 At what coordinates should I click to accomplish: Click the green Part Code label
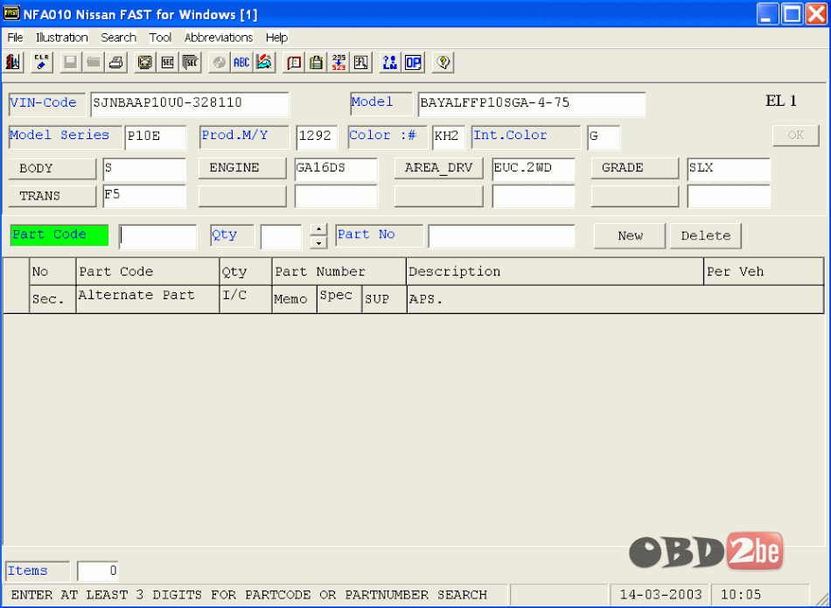(x=59, y=235)
